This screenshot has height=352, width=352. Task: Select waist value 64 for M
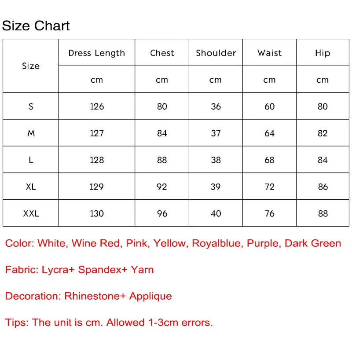(x=269, y=133)
